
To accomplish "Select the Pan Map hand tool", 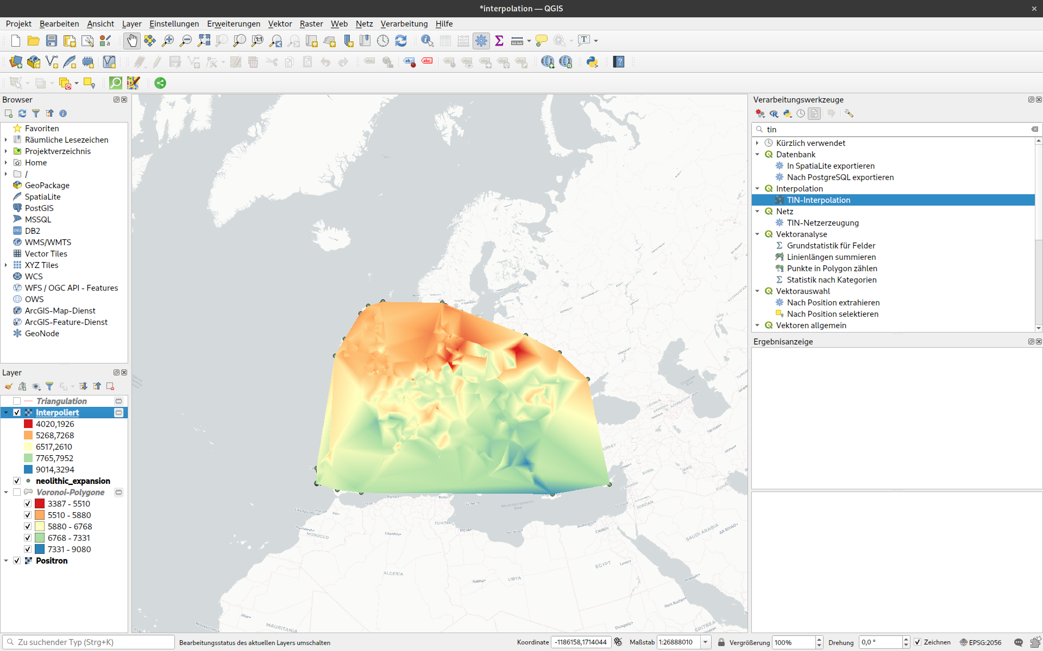I will [x=132, y=41].
